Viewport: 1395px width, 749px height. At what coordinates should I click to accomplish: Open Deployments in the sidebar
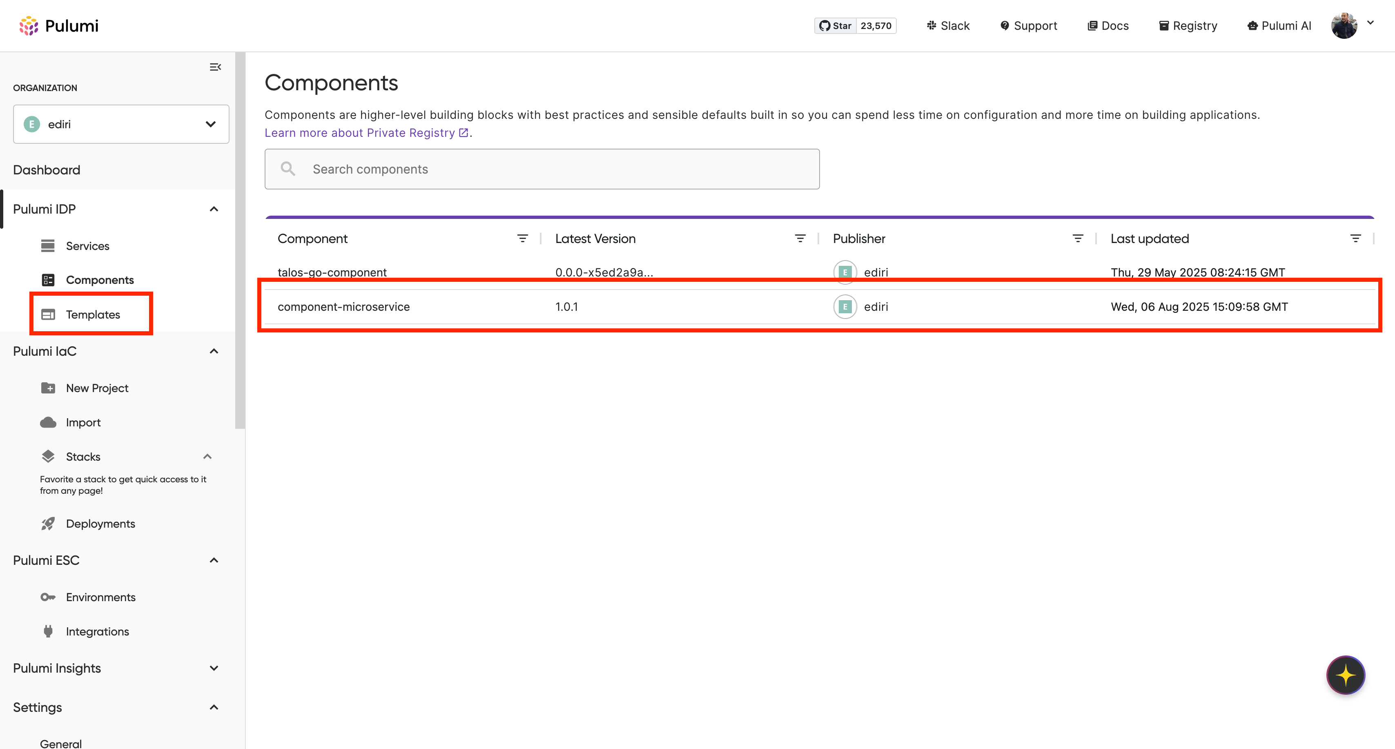click(x=101, y=524)
